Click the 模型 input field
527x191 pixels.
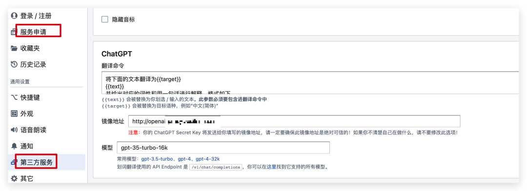click(x=223, y=148)
